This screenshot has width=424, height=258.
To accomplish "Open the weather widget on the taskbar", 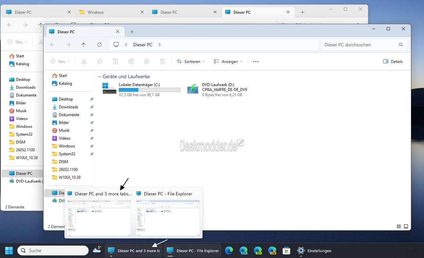I will (x=97, y=250).
